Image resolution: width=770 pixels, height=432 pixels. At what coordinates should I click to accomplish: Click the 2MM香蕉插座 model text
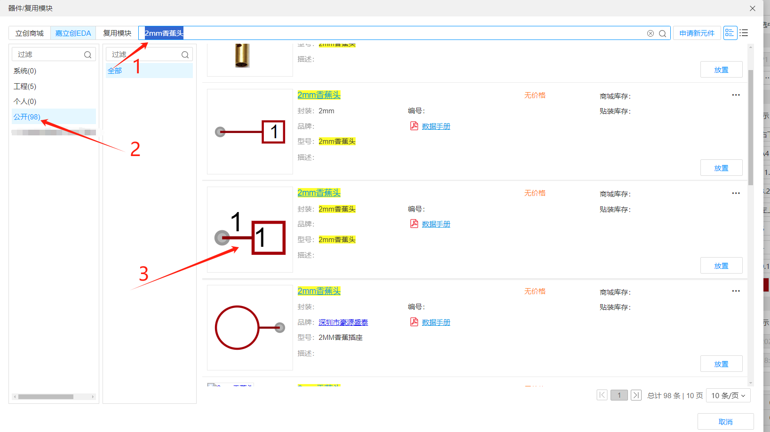click(341, 338)
